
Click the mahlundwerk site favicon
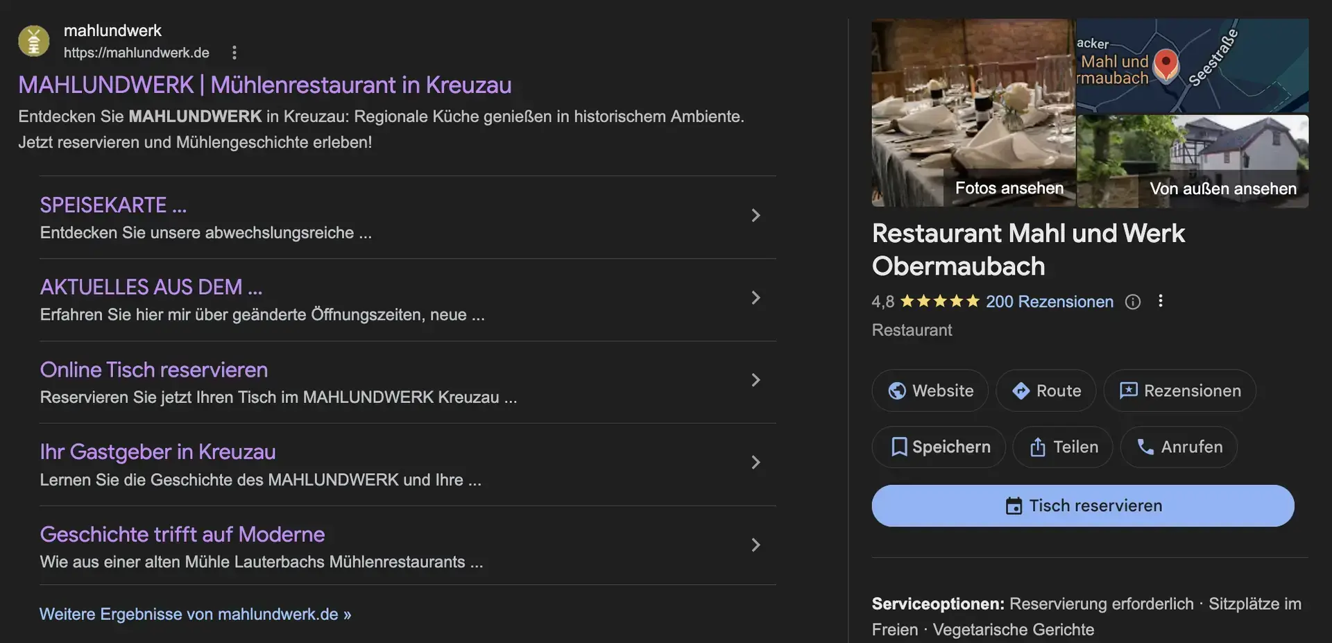click(33, 40)
